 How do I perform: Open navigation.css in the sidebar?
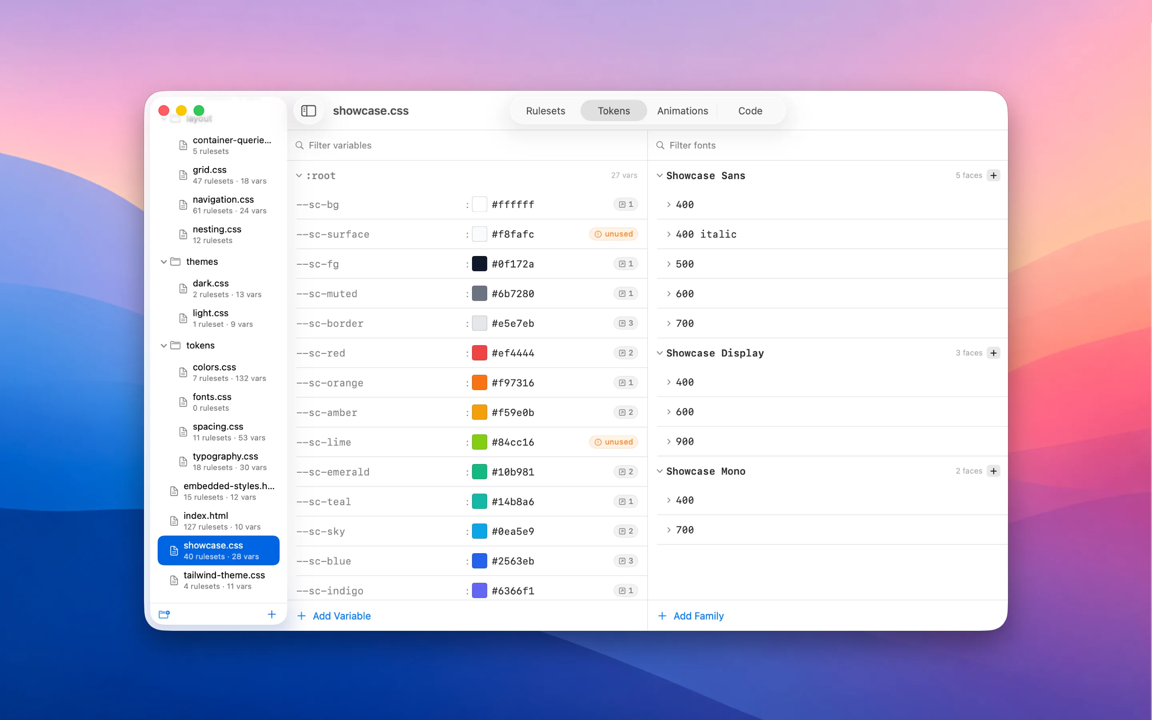[x=218, y=205]
